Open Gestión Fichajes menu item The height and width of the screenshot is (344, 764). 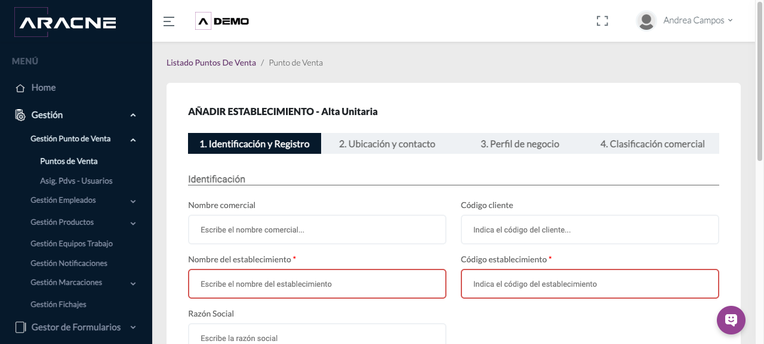[x=58, y=304]
